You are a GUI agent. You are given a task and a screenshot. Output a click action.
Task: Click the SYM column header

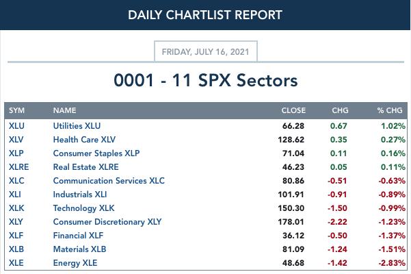(17, 110)
